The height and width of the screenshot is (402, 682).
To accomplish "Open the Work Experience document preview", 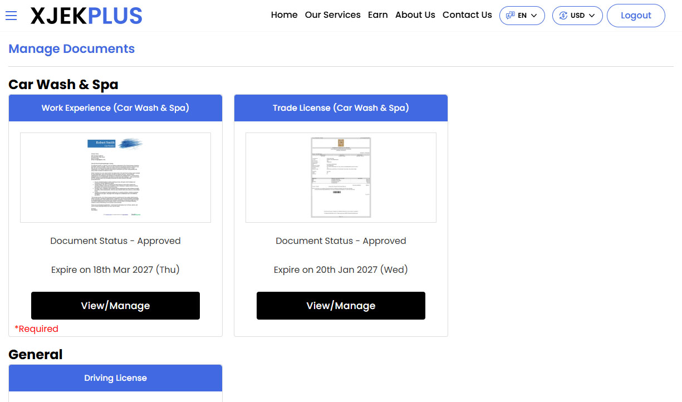I will (115, 177).
